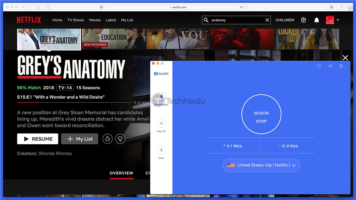Clear the Netflix search text

pyautogui.click(x=267, y=20)
